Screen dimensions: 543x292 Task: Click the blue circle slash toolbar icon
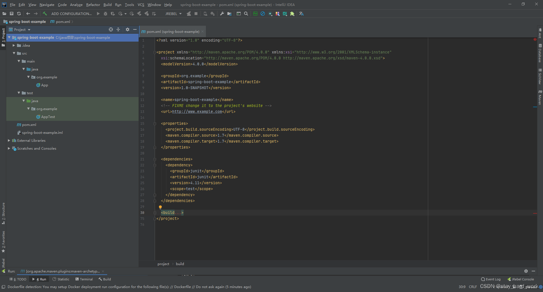coord(263,14)
